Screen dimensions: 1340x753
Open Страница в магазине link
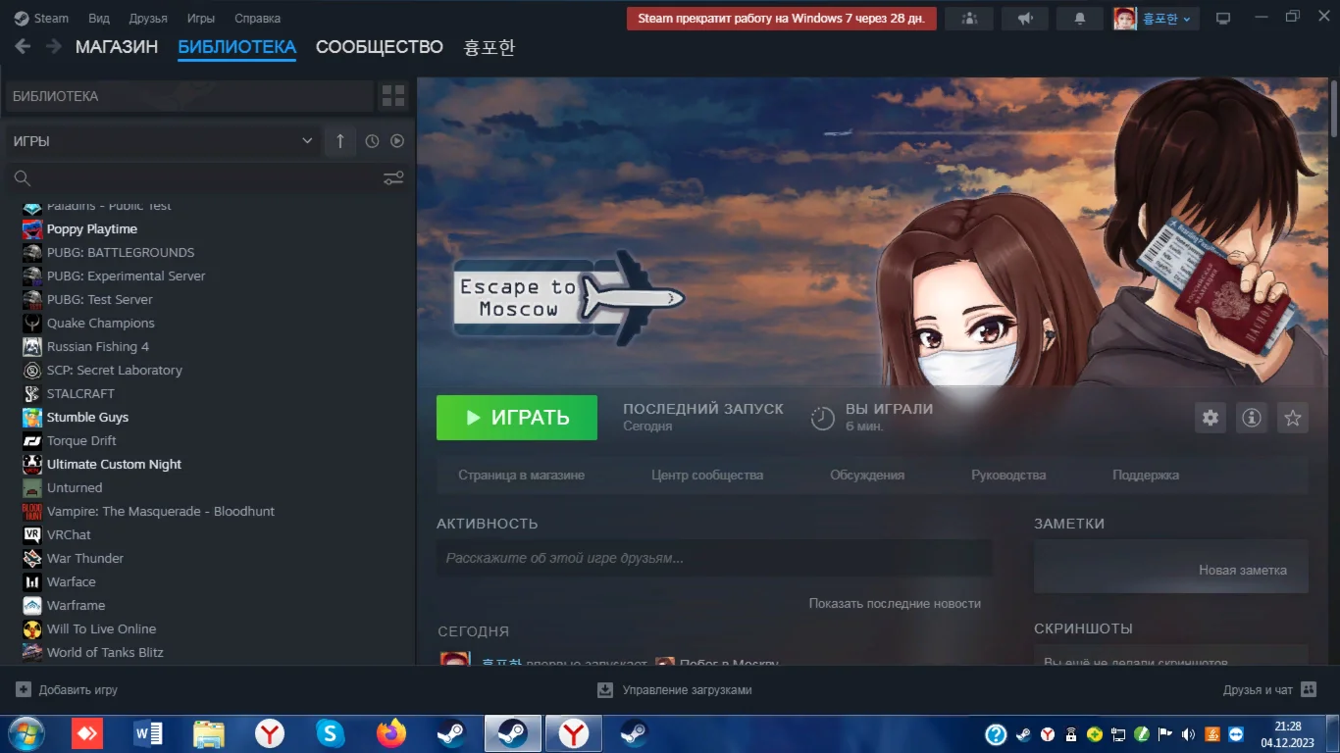coord(521,475)
